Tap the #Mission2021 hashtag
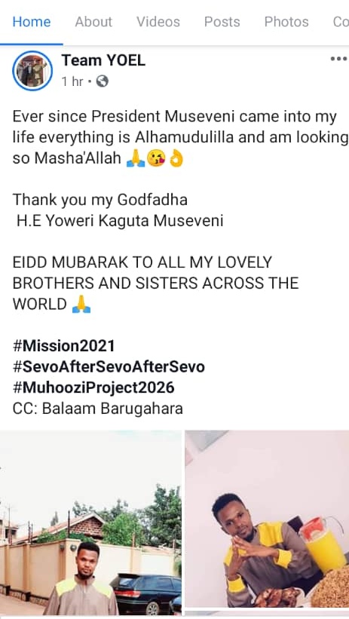The height and width of the screenshot is (619, 349). [x=63, y=346]
